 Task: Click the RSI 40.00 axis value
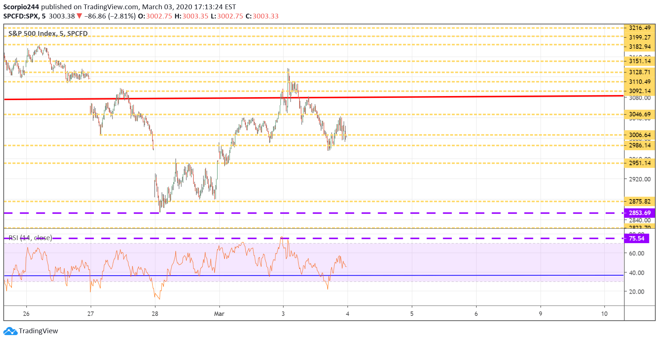click(636, 273)
